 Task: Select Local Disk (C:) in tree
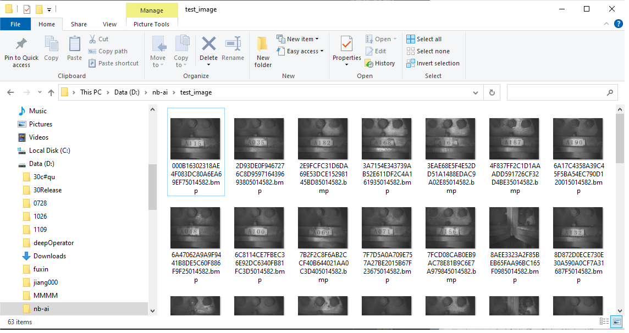click(x=49, y=151)
